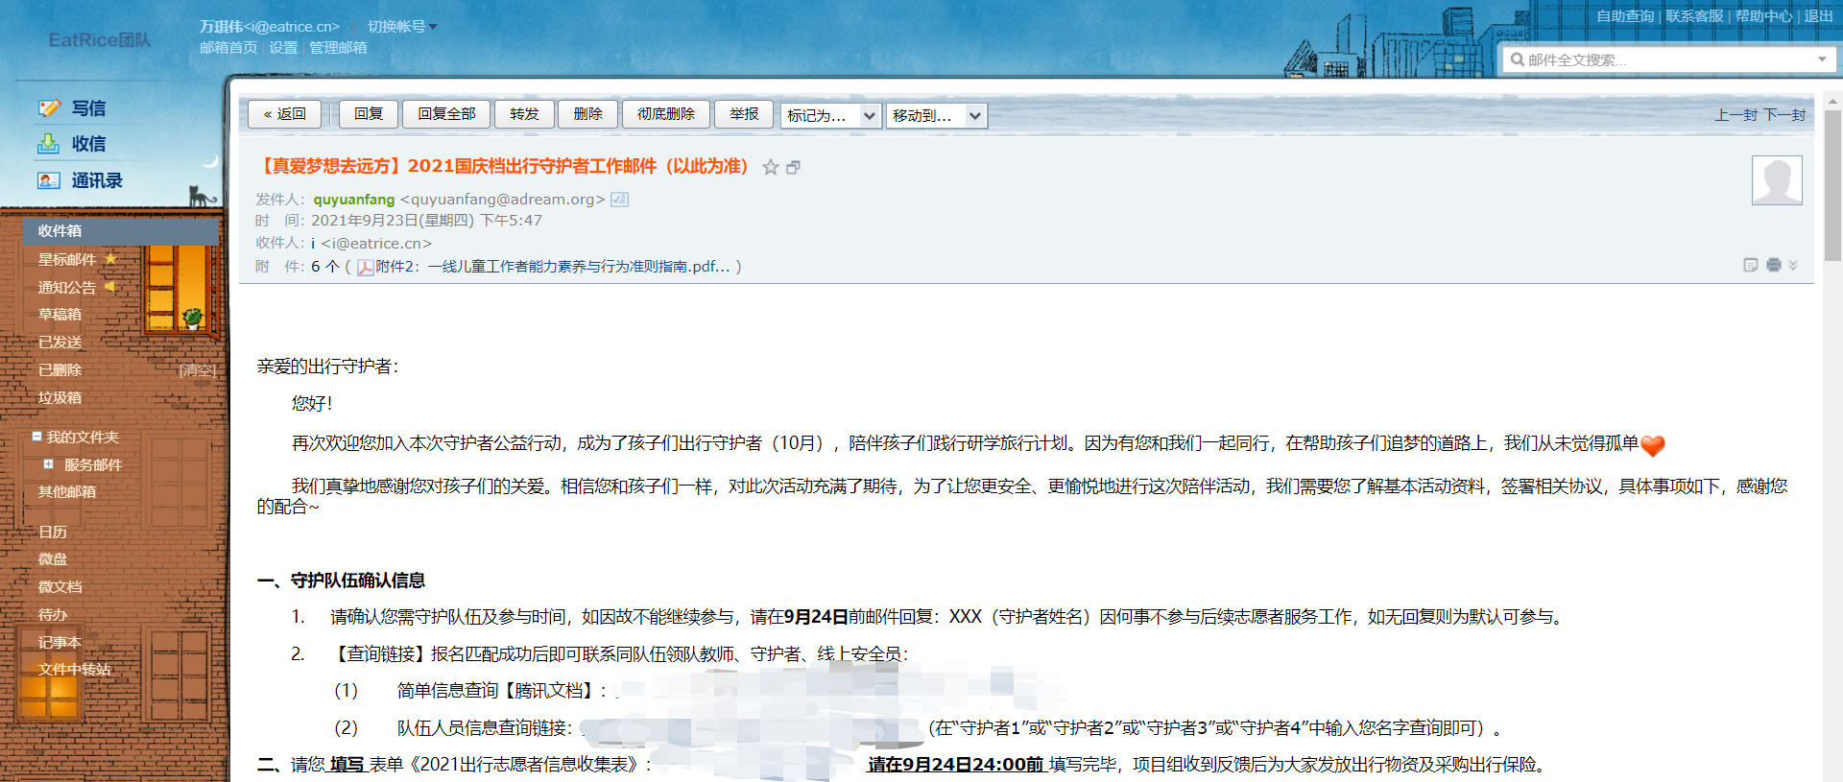Click the 回复全部 button

[446, 114]
